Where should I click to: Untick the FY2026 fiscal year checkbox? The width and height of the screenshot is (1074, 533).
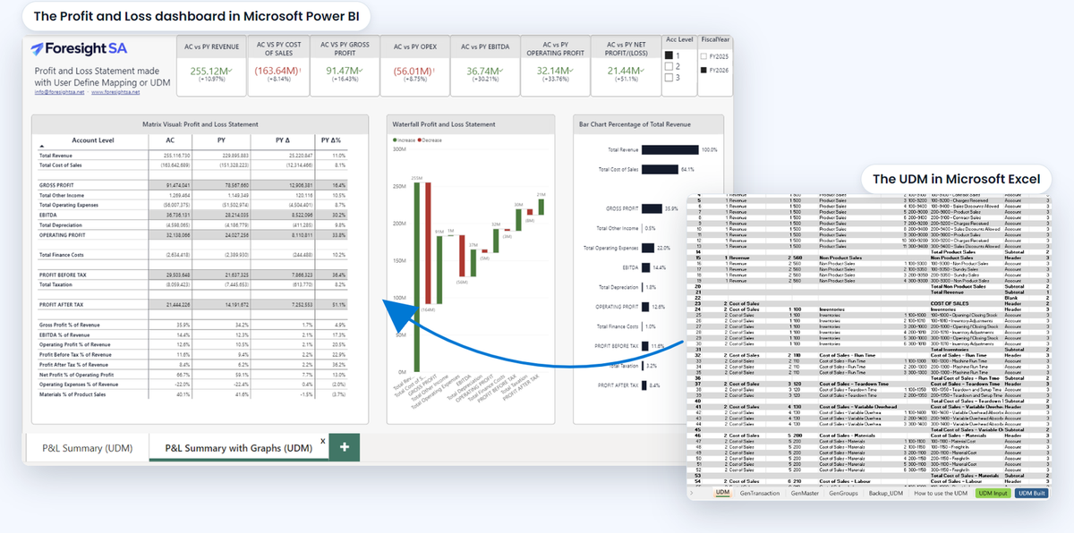tap(703, 69)
